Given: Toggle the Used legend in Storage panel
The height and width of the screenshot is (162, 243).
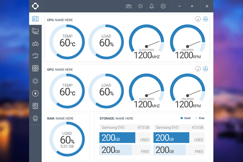Looking at the screenshot, I should (x=185, y=118).
